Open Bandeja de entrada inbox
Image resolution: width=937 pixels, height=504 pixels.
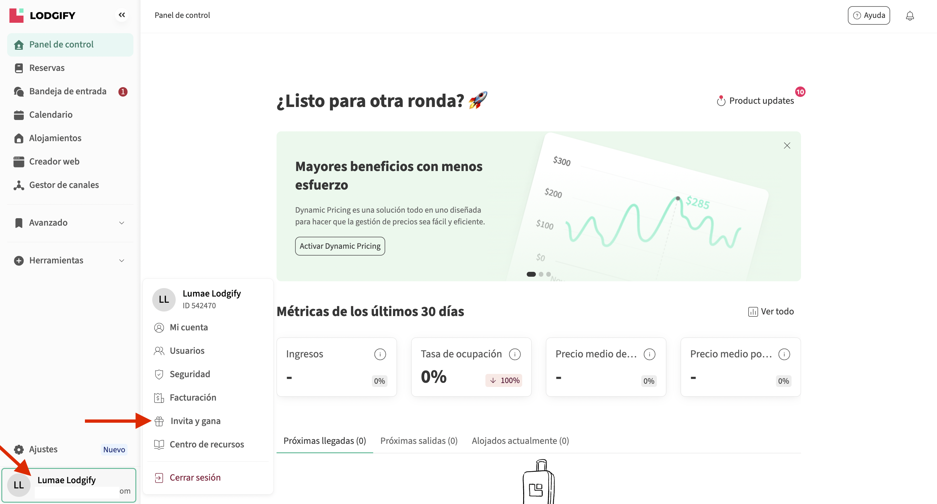tap(68, 91)
